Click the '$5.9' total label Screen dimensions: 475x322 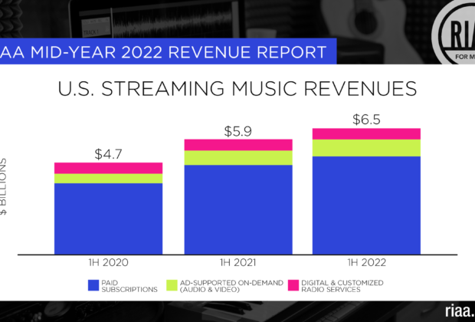237,131
